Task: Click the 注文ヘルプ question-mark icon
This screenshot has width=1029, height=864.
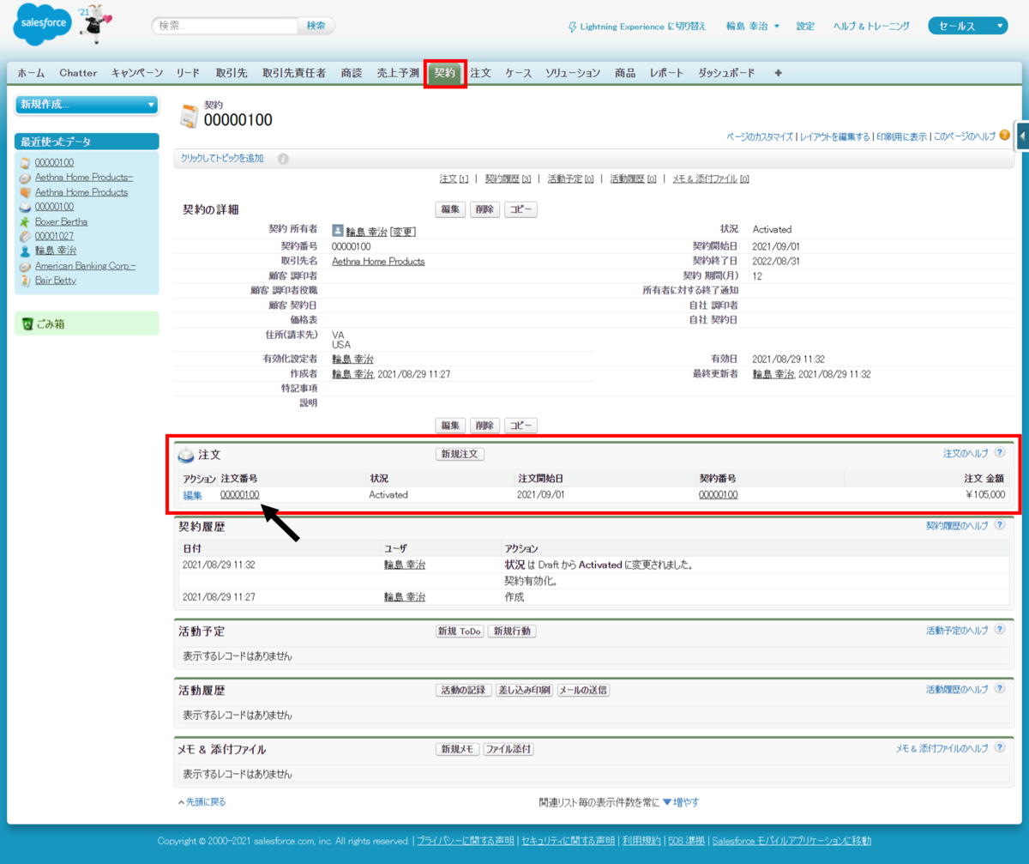Action: pos(1000,452)
